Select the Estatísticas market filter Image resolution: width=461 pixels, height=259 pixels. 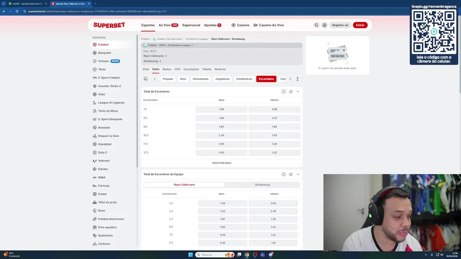[244, 79]
